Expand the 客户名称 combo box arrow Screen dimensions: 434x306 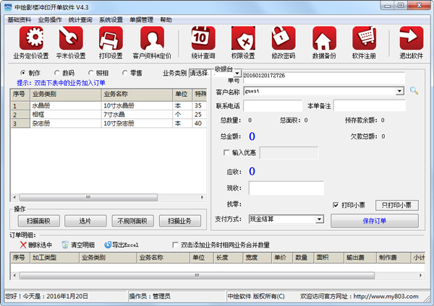[399, 91]
